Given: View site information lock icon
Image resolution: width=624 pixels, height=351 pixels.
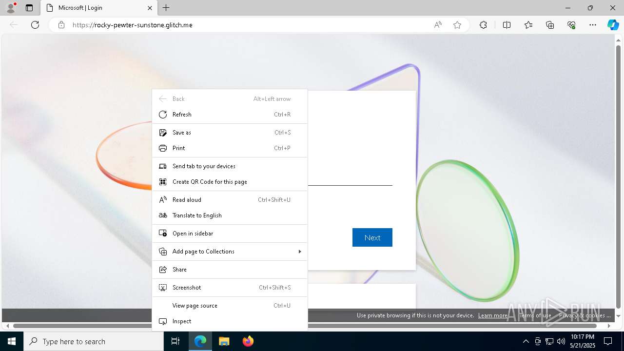Looking at the screenshot, I should [61, 25].
